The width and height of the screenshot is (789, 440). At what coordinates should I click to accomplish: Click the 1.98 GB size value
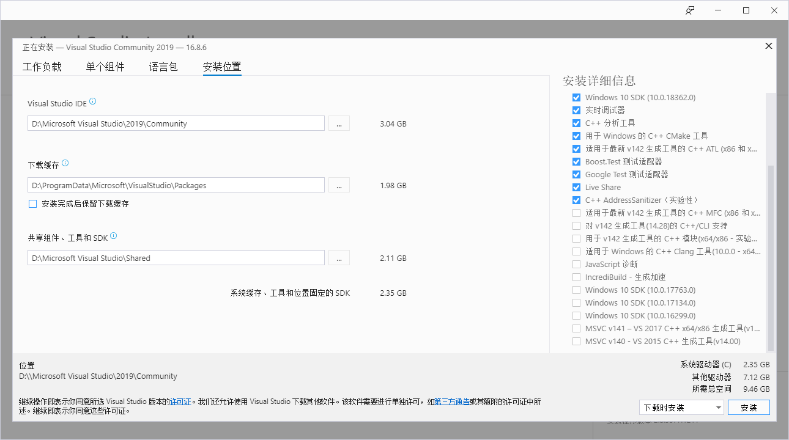pyautogui.click(x=393, y=186)
